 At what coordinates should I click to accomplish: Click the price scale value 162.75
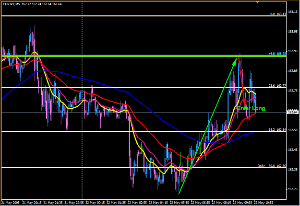click(x=293, y=90)
